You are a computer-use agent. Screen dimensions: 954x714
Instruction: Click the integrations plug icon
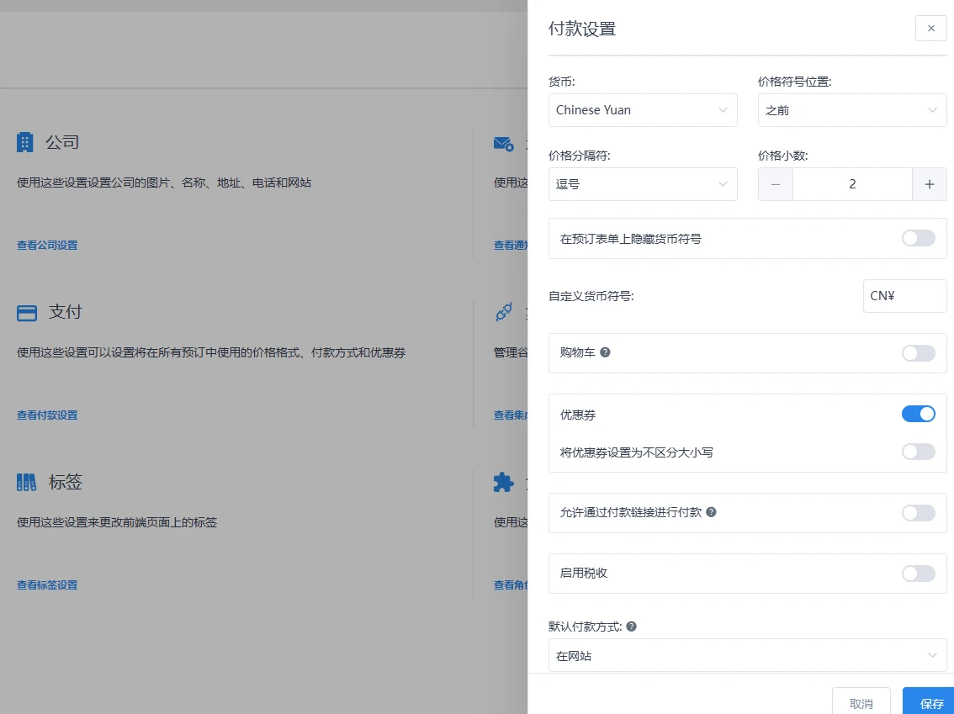coord(502,312)
